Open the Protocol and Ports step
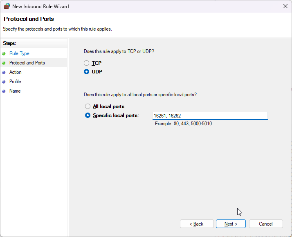 click(x=27, y=63)
